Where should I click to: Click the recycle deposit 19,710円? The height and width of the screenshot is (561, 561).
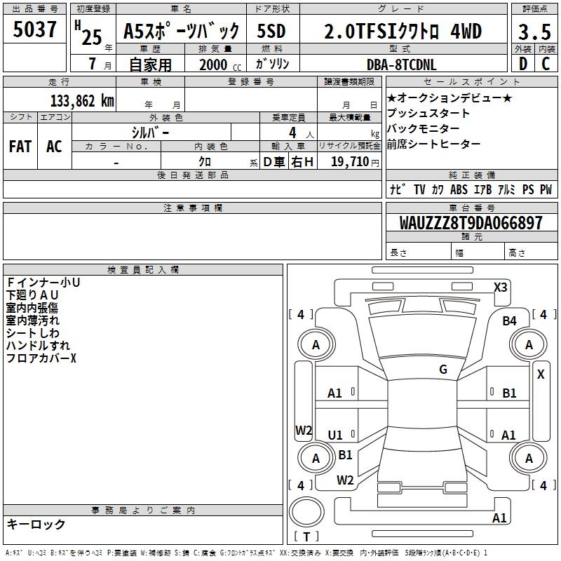click(x=355, y=162)
